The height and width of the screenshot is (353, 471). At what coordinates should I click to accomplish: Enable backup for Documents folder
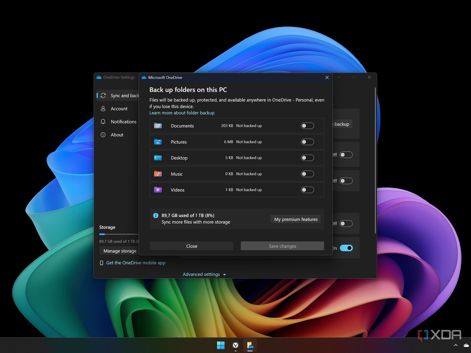pyautogui.click(x=307, y=126)
